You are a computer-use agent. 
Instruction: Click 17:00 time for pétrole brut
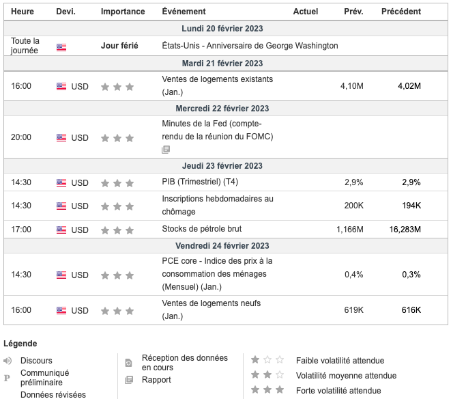21,230
